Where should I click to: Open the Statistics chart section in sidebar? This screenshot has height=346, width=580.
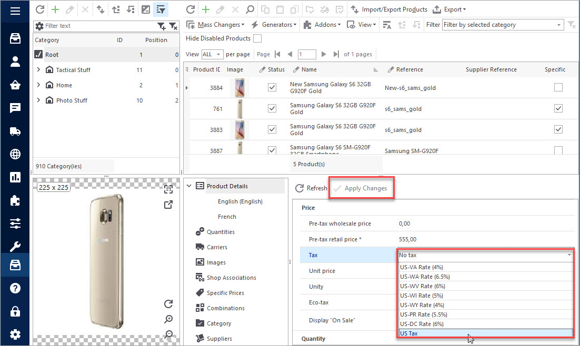pyautogui.click(x=15, y=177)
